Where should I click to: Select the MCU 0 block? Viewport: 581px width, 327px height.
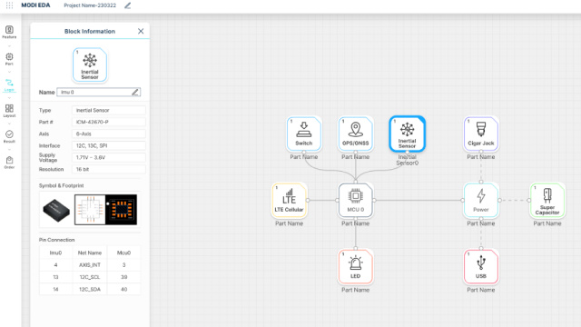tap(355, 200)
